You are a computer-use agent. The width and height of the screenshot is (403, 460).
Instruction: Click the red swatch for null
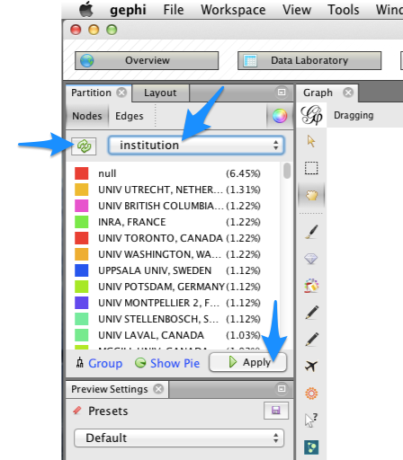tap(82, 173)
